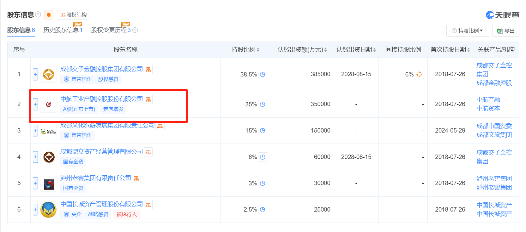
Task: Click the 战略融资 tag
Action: [98, 214]
